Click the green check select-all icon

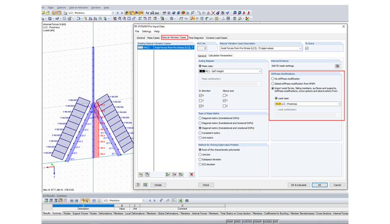(168, 175)
